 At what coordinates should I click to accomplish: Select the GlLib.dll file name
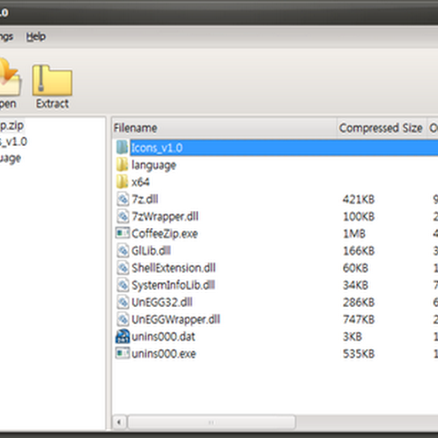click(x=151, y=251)
